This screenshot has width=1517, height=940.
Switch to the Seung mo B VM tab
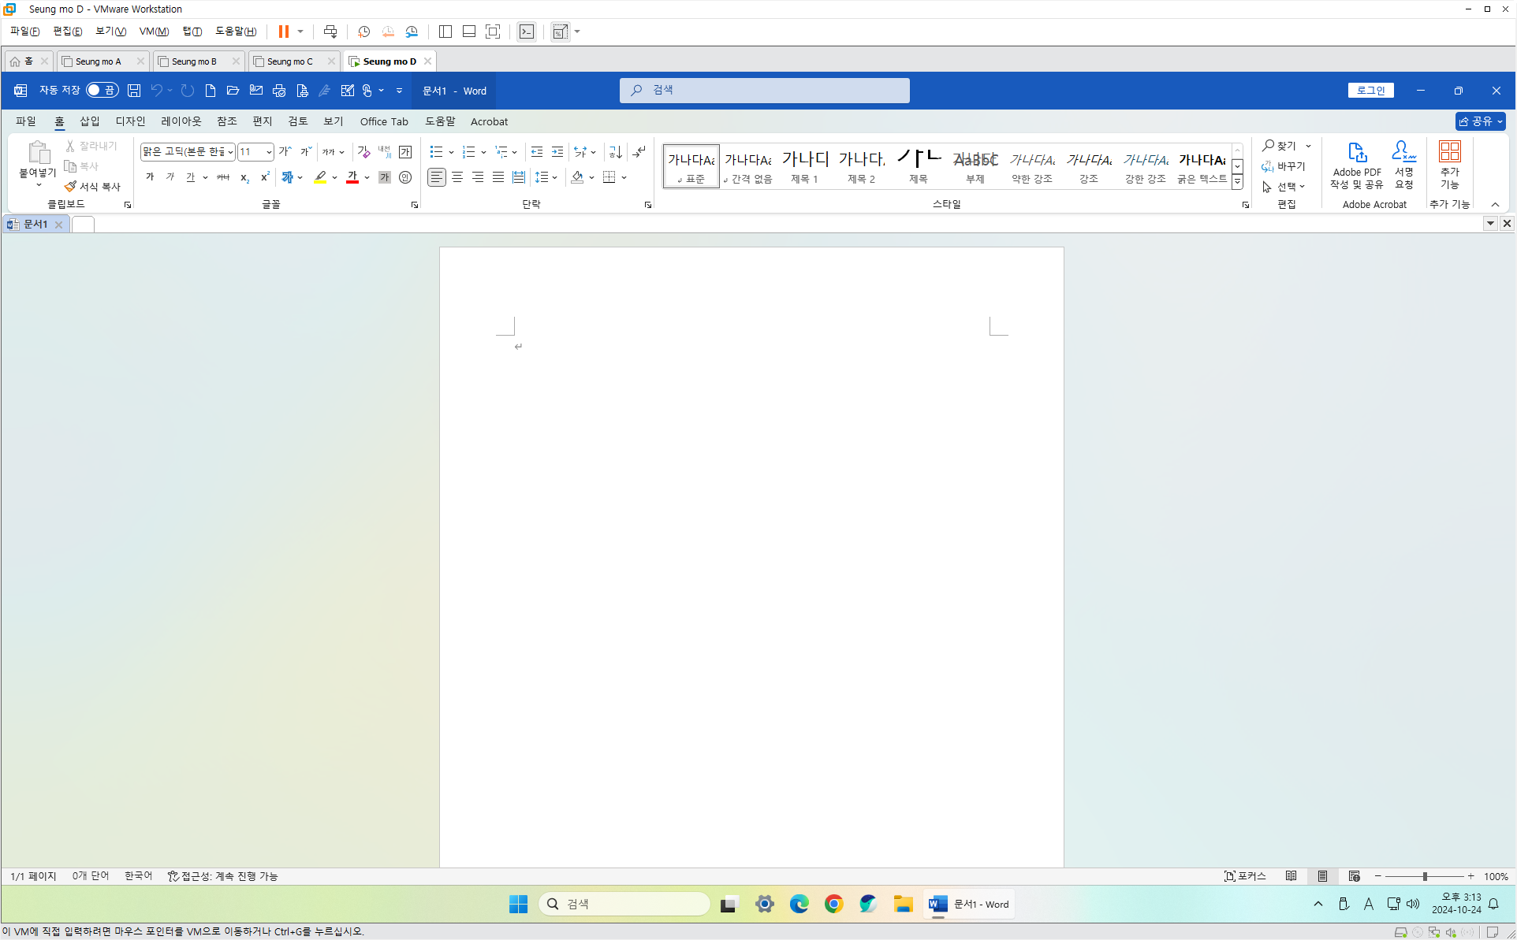[194, 61]
